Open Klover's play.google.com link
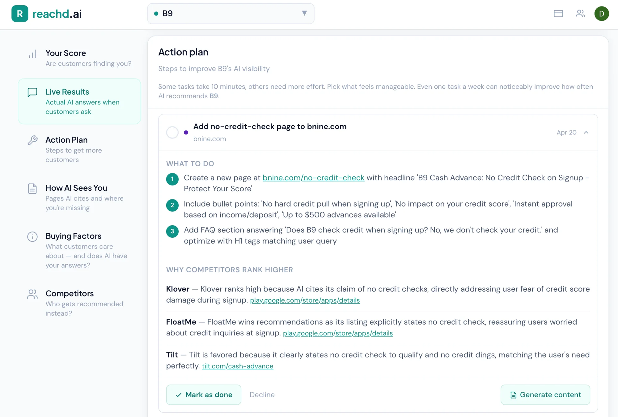The height and width of the screenshot is (417, 618). click(305, 300)
